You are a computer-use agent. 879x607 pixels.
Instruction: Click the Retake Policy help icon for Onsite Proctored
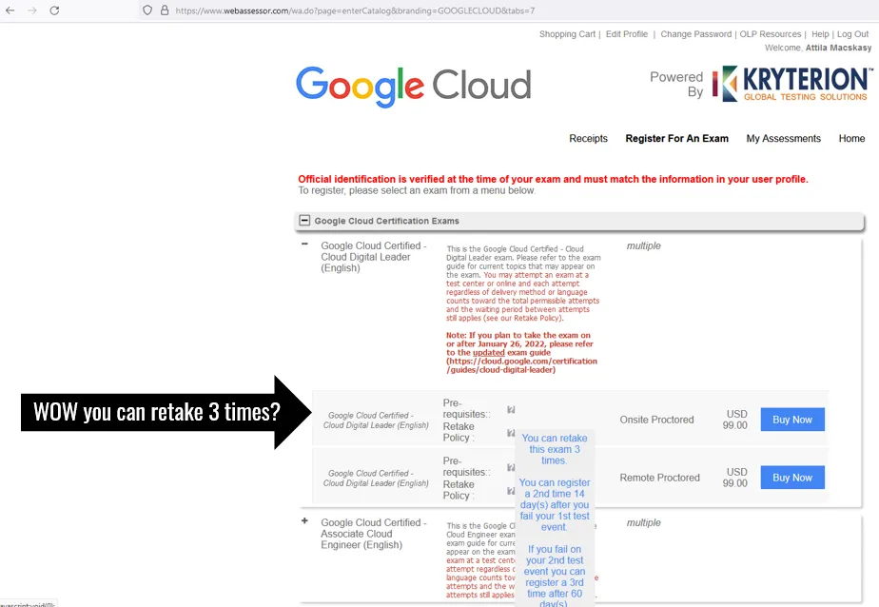point(511,433)
